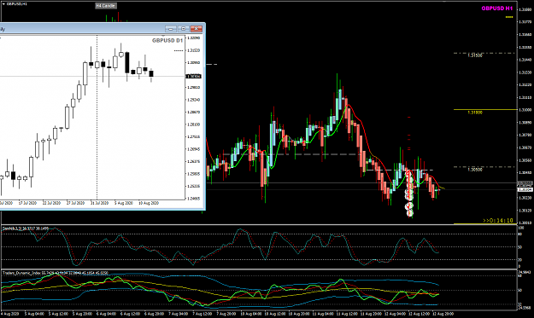Click the 10 Aug 12:00 time label
This screenshot has height=318, width=534.
[x=275, y=314]
